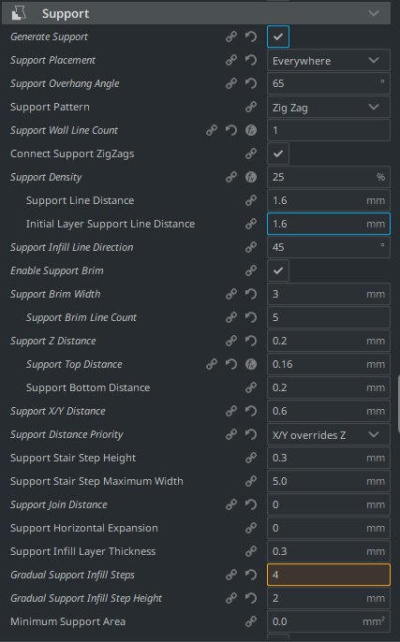Uncheck Generate Support checkbox
Viewport: 400px width, 642px height.
[x=278, y=36]
